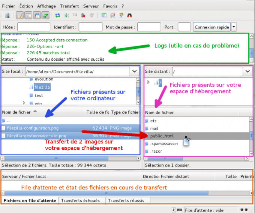Select the filezilla folder in local tree

[x=42, y=87]
